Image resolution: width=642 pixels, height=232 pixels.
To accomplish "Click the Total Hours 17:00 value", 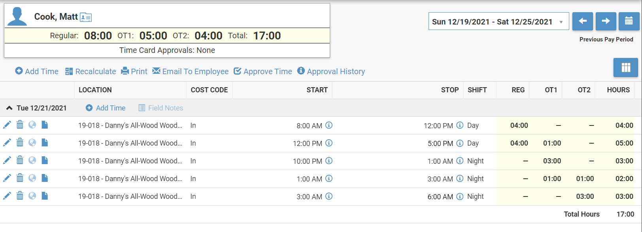I will tap(625, 214).
